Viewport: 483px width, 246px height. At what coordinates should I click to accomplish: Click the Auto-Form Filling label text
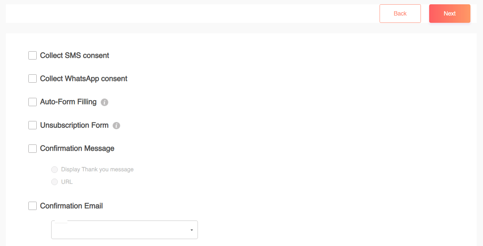(68, 102)
